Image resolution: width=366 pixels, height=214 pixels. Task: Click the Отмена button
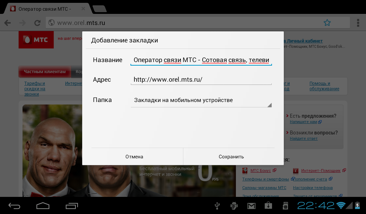134,157
